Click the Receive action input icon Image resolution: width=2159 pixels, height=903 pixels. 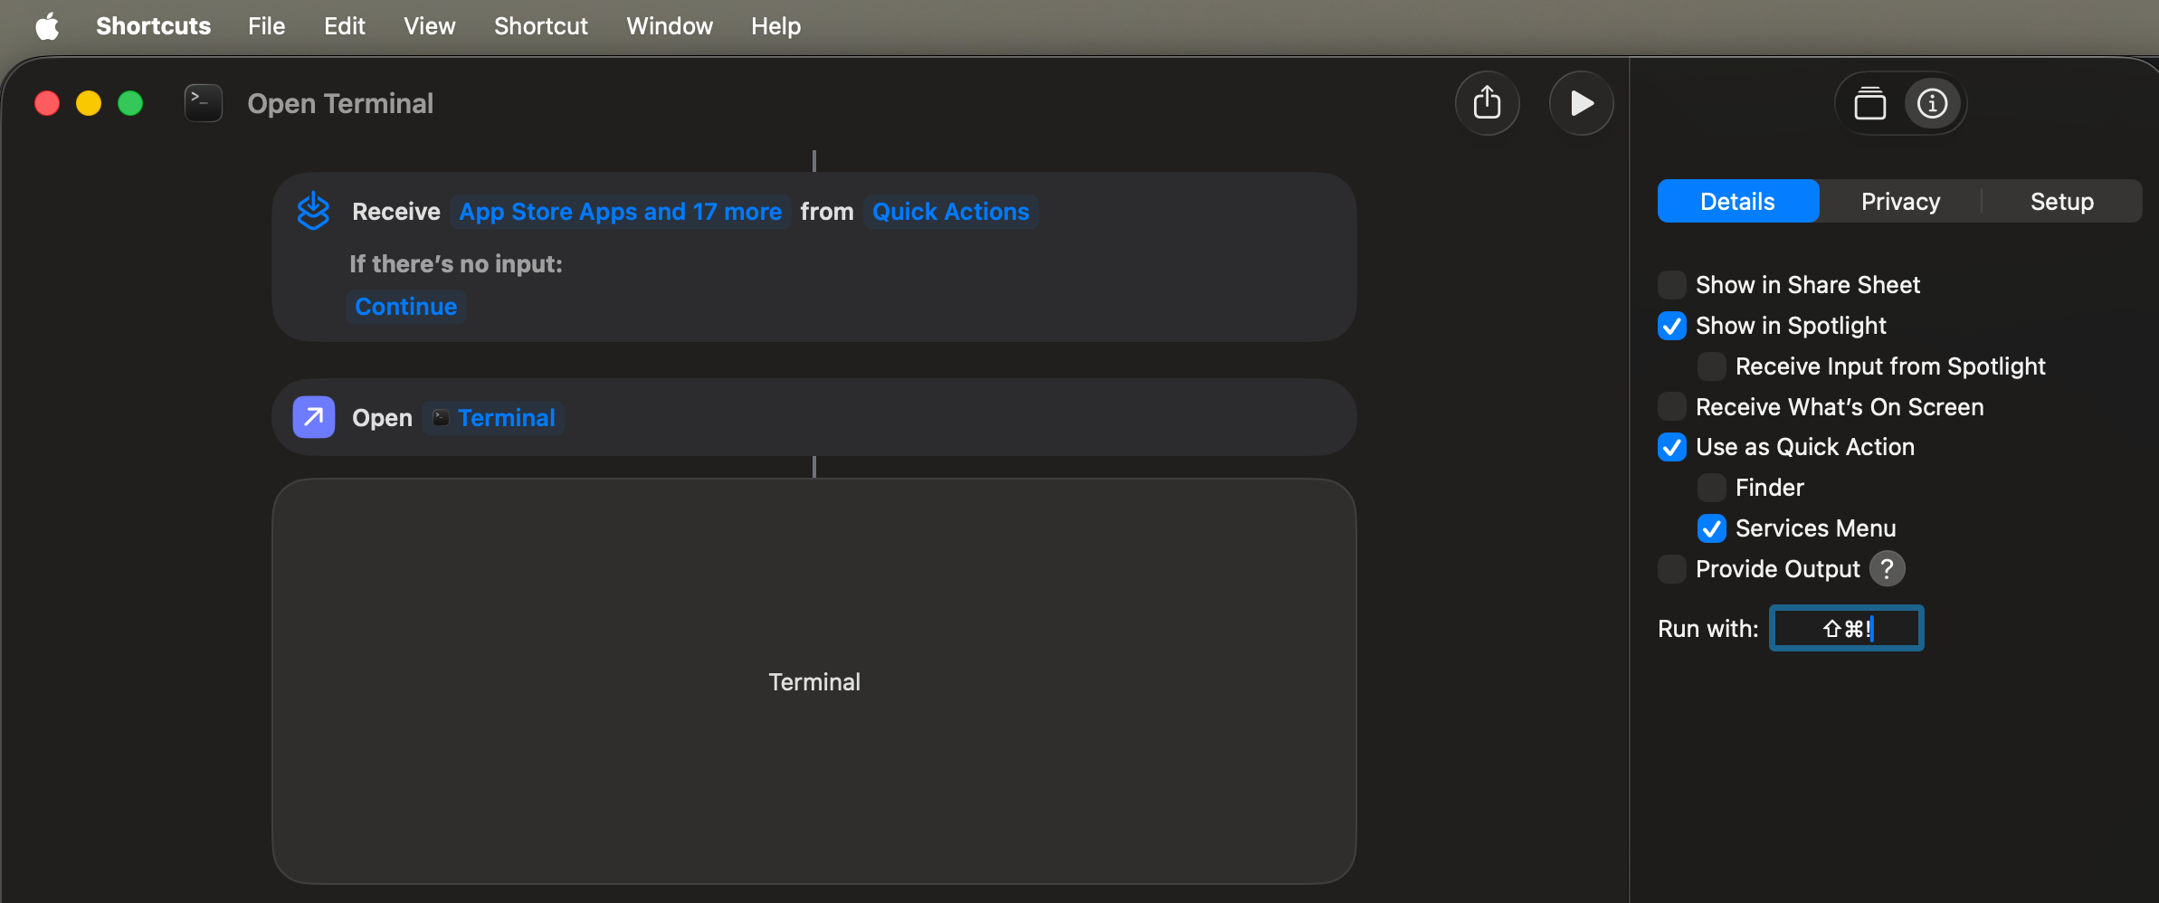click(x=313, y=211)
